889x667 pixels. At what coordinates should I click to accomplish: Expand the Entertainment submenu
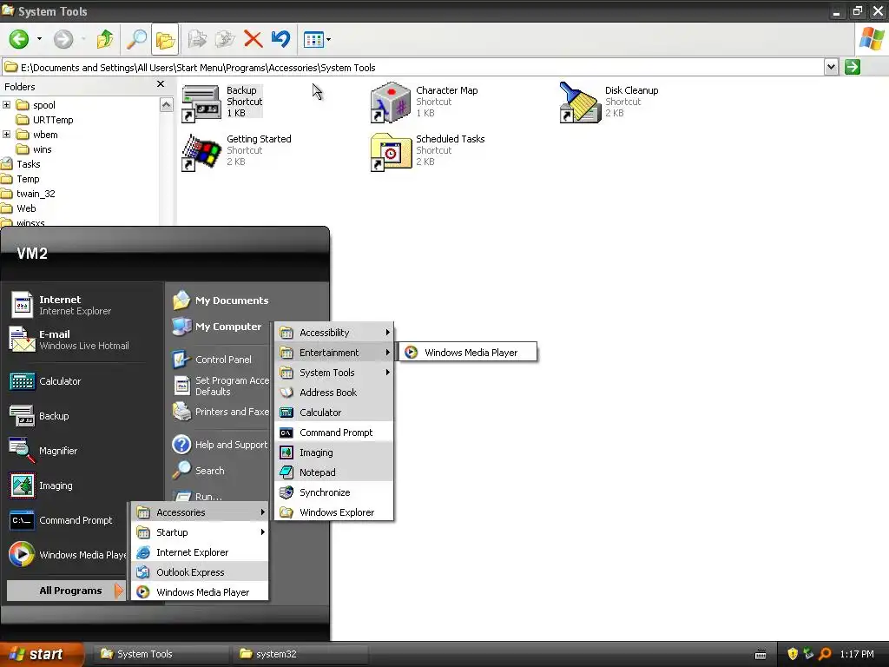click(x=334, y=353)
